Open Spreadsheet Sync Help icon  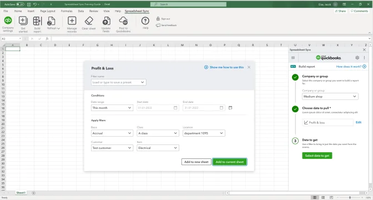click(x=145, y=21)
